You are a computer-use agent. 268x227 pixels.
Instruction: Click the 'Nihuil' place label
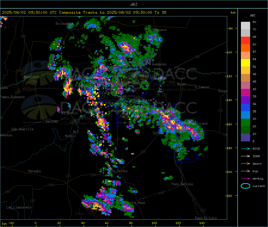pyautogui.click(x=71, y=136)
